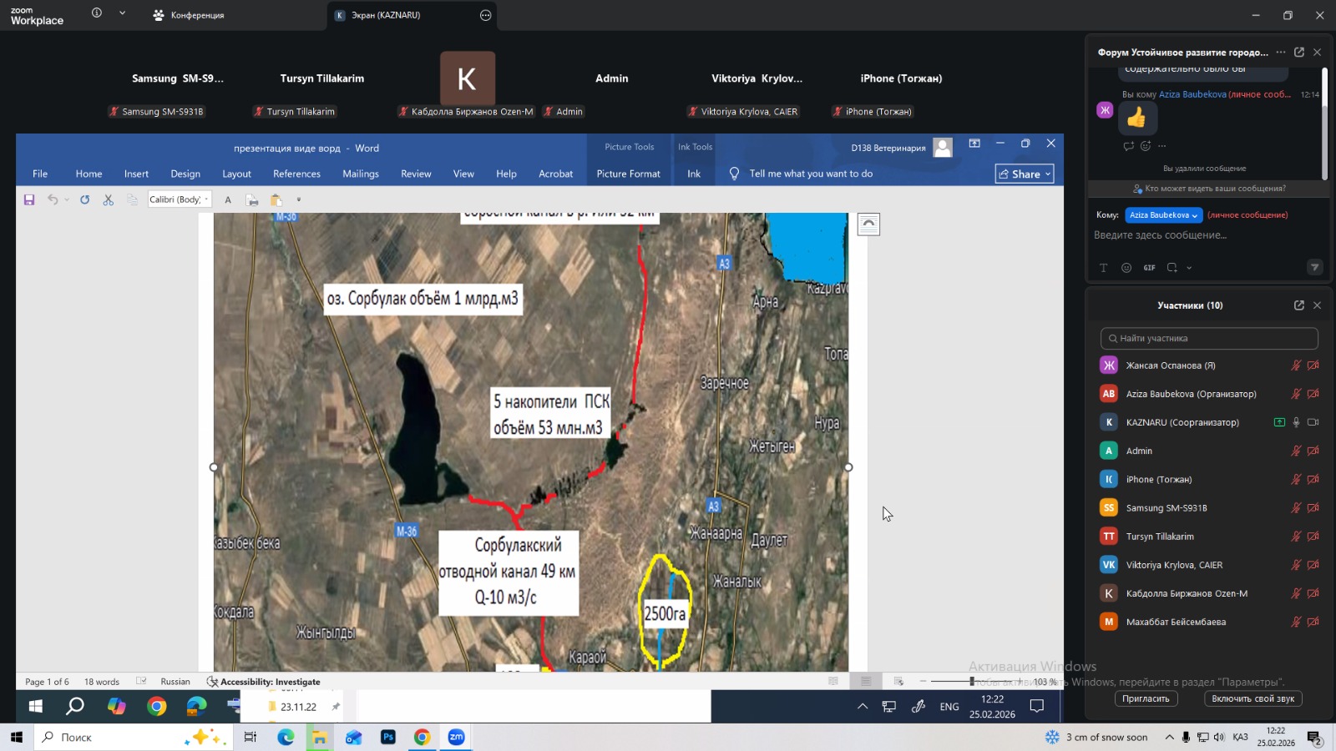Click the Пригласить button

pos(1145,698)
